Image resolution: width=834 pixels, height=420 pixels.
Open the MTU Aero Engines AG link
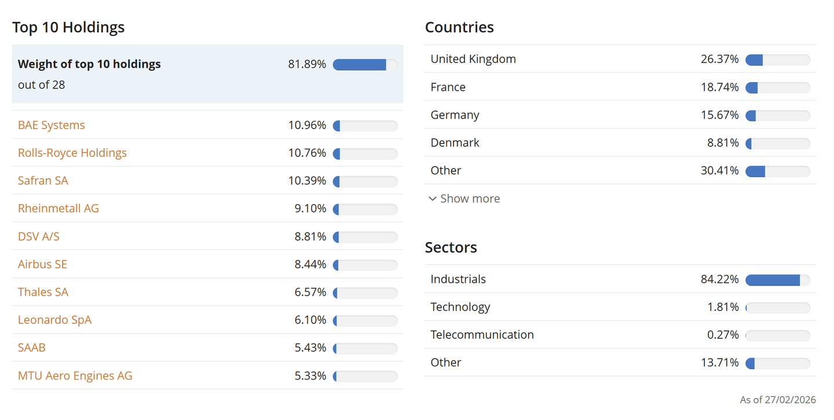pos(75,375)
